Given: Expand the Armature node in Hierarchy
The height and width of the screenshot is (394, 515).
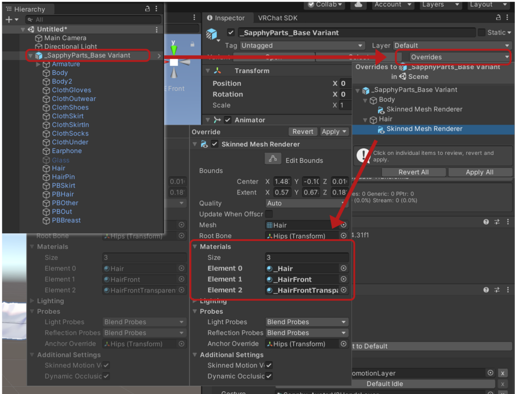Looking at the screenshot, I should [38, 64].
